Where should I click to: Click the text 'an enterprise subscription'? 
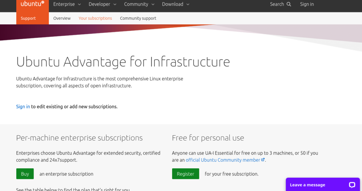click(66, 174)
